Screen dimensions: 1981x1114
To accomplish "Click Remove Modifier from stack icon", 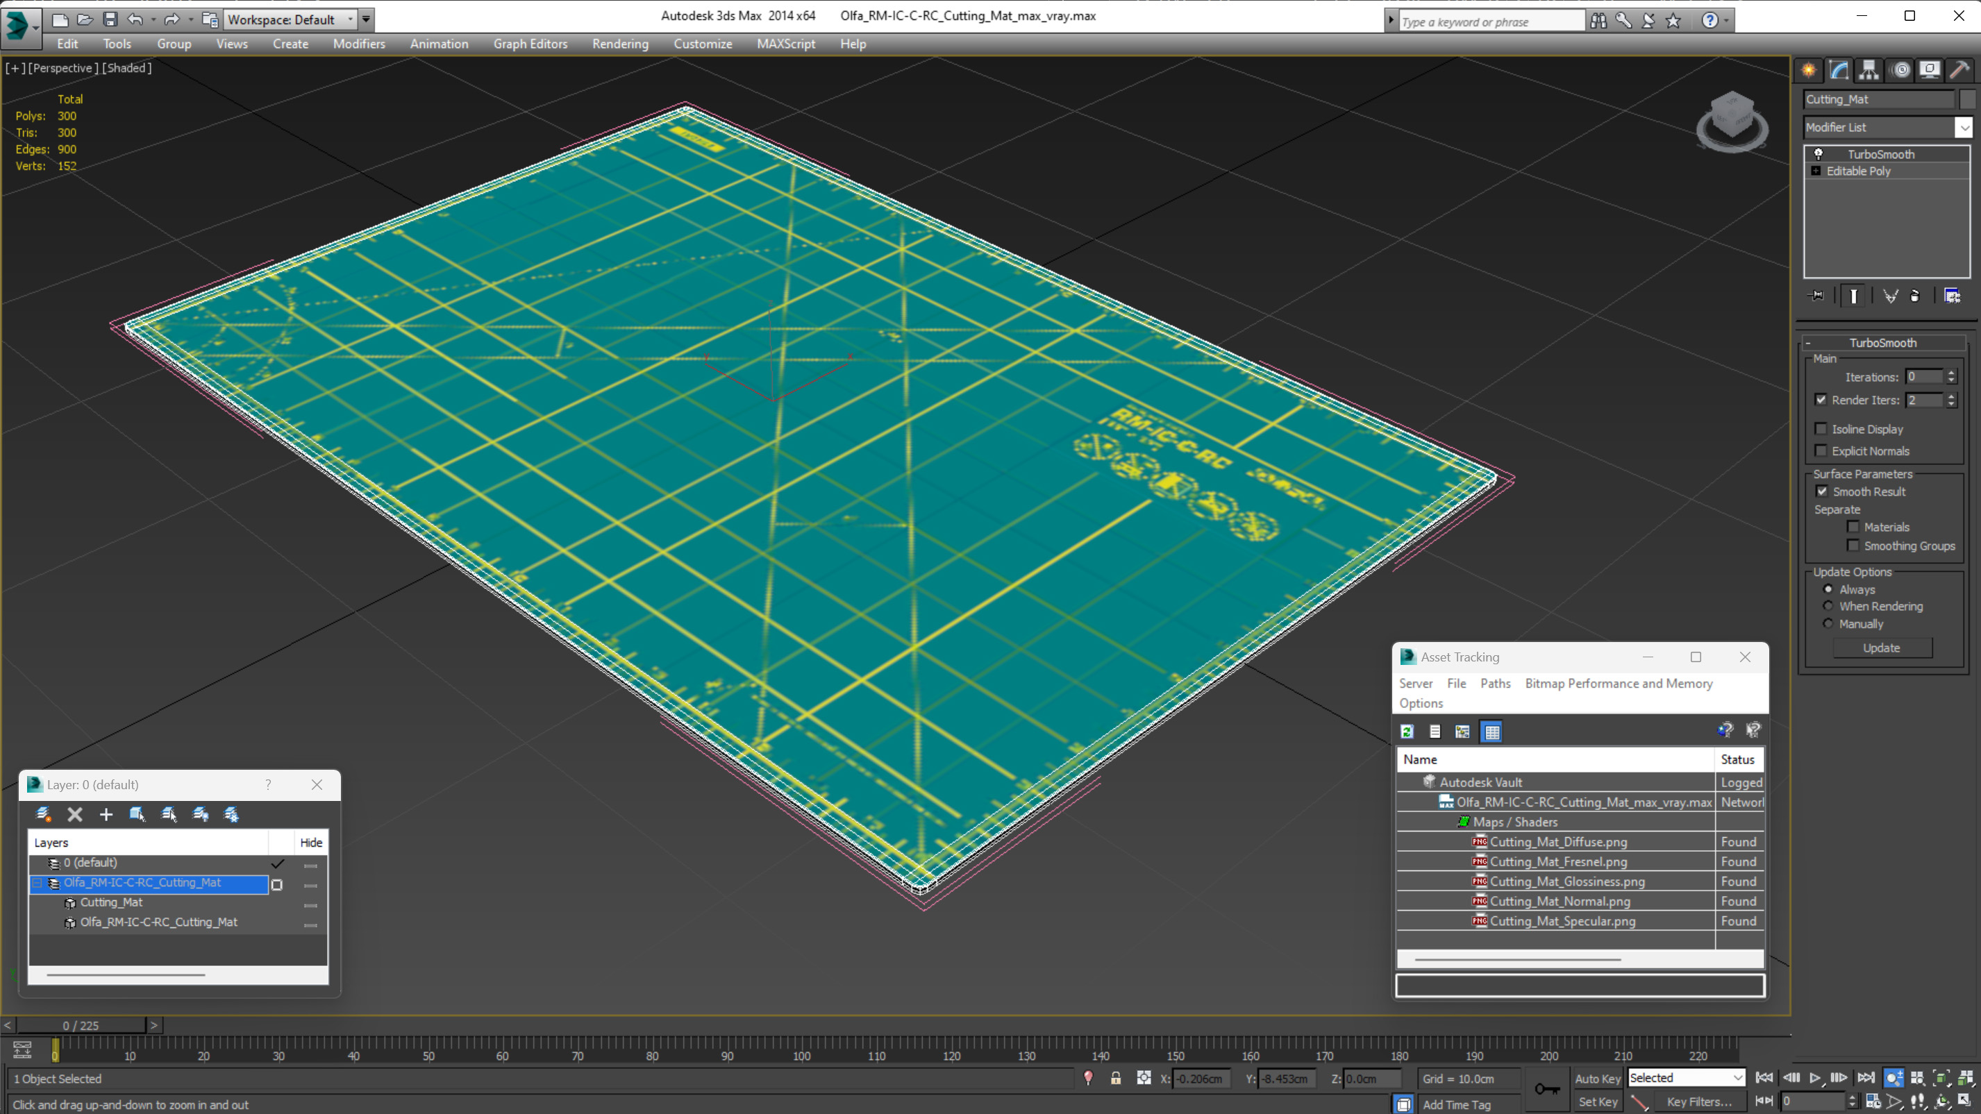I will (1916, 296).
